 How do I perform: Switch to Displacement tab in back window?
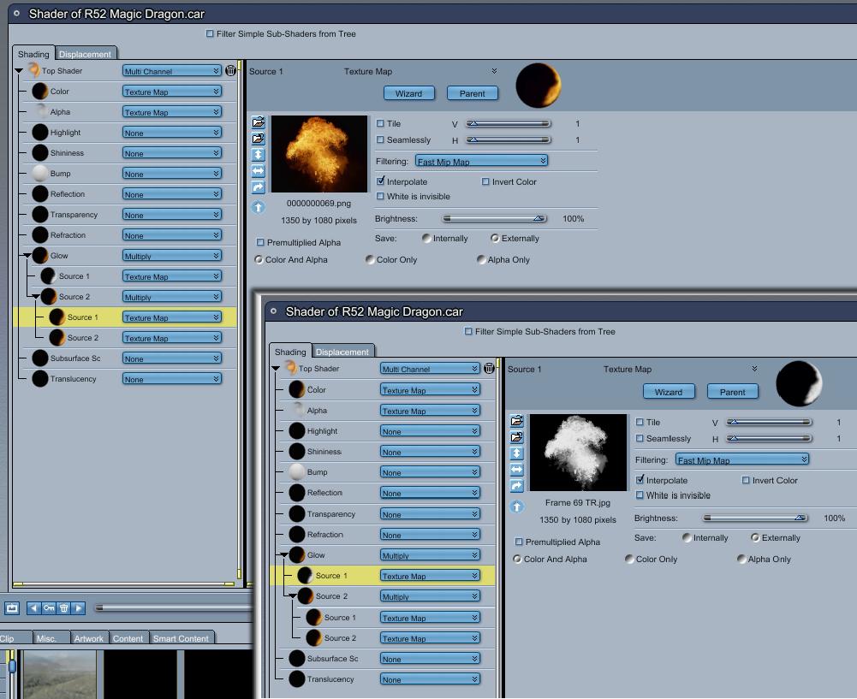pos(85,54)
